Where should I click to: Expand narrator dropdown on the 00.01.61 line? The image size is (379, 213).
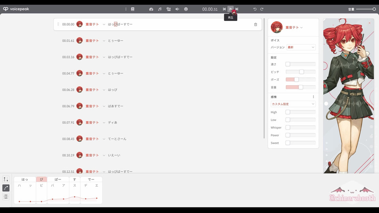[104, 41]
